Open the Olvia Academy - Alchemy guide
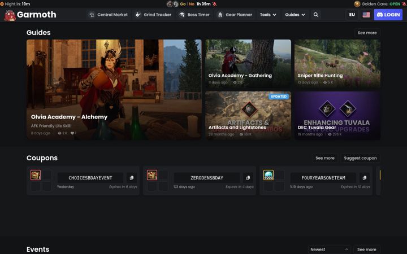The width and height of the screenshot is (407, 254). click(x=114, y=89)
